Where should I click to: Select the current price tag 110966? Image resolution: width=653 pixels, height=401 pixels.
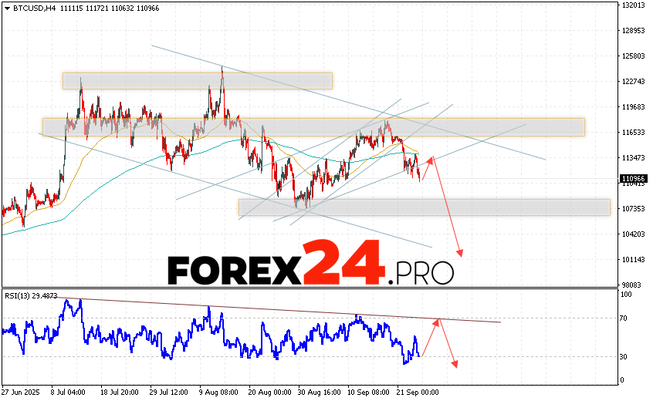[x=633, y=180]
